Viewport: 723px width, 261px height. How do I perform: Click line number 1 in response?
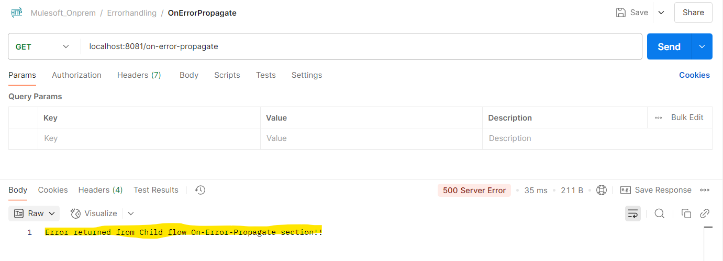pyautogui.click(x=30, y=232)
